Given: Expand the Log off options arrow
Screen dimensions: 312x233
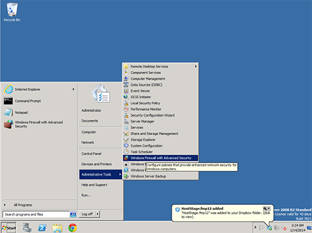Looking at the screenshot, I should tap(97, 214).
